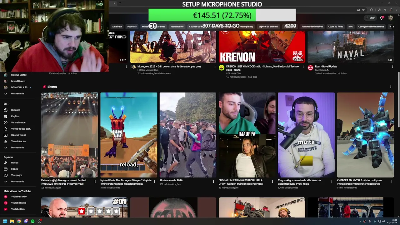Select the Freestyle Rap chip
The height and width of the screenshot is (225, 400).
coord(247,27)
